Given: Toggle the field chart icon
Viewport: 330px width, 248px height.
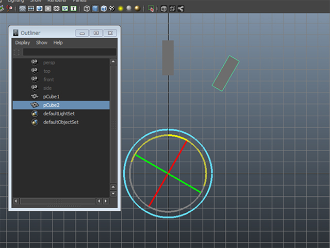Looking at the screenshot, I should click(56, 9).
